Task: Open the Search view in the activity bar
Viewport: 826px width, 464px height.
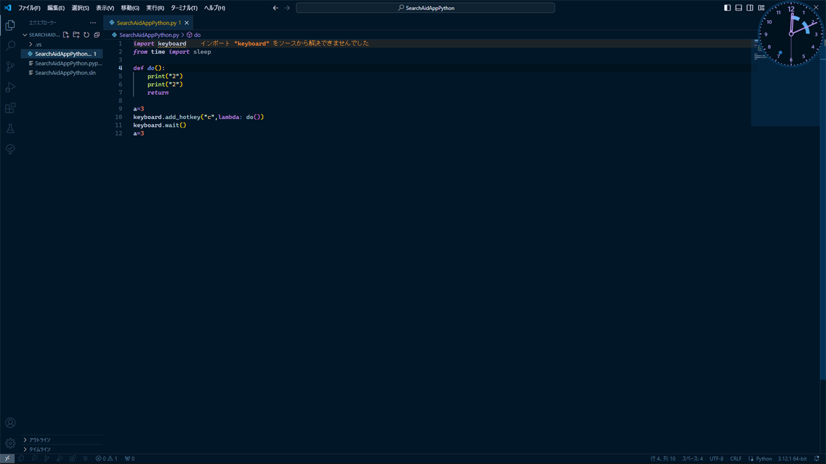Action: (x=10, y=46)
